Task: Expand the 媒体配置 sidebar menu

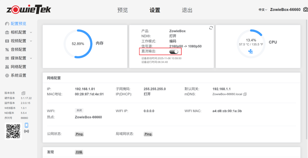Action: click(x=19, y=58)
